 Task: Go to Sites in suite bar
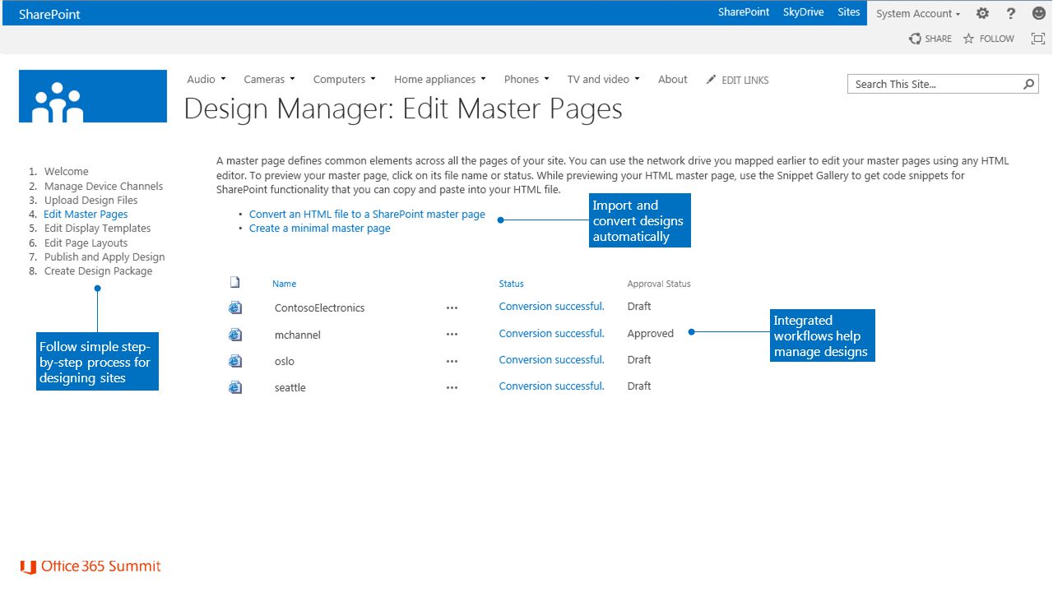pos(849,12)
